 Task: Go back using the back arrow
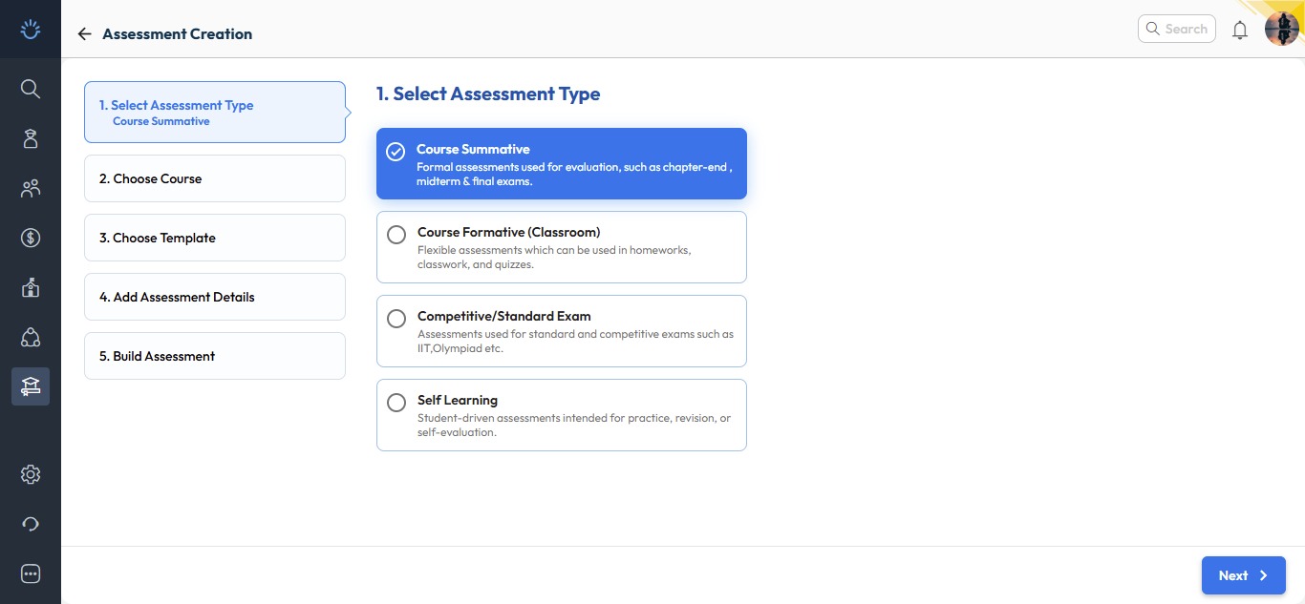84,34
